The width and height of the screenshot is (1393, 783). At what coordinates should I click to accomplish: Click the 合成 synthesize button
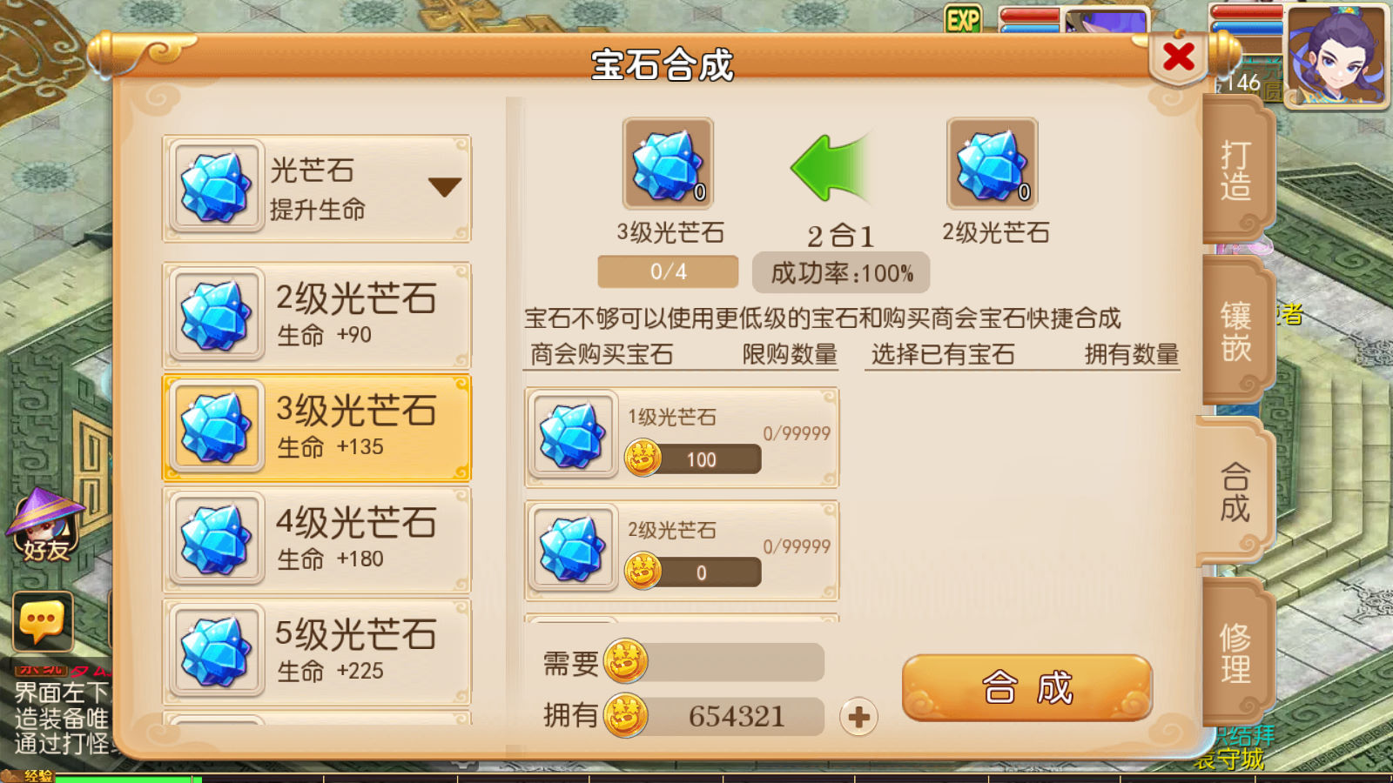point(1027,687)
